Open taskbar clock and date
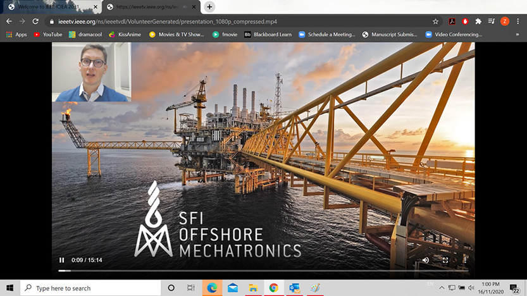 491,288
